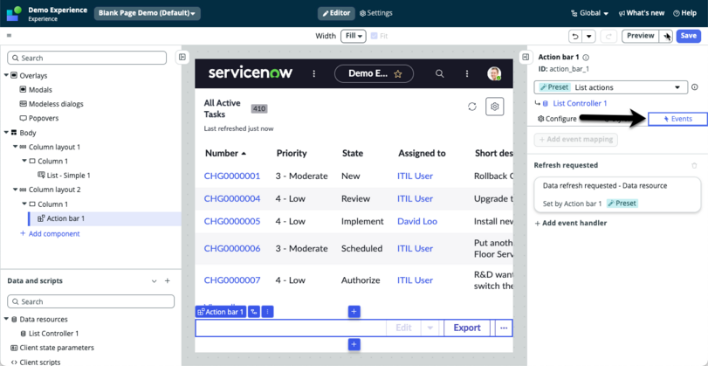The width and height of the screenshot is (708, 366).
Task: Click the info icon beside Action bar 1
Action: click(x=586, y=58)
